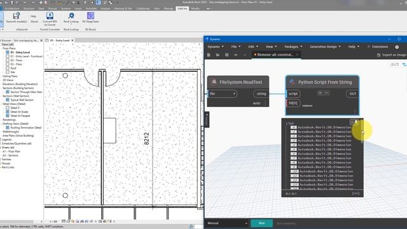
Task: Click the graph view toggle icon in Dynamo canvas
Action: (404, 64)
